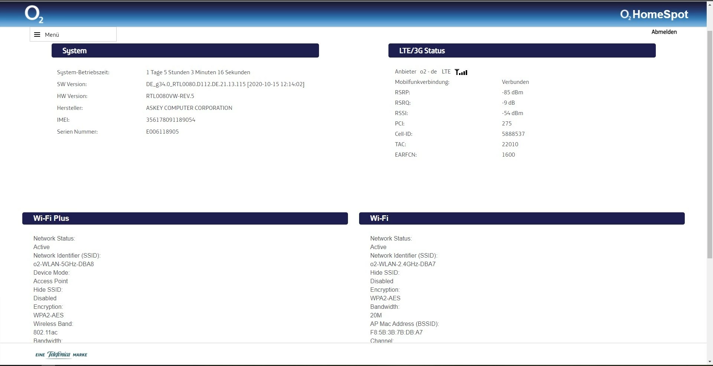Select the serial number E006118905
The height and width of the screenshot is (366, 713).
point(162,132)
